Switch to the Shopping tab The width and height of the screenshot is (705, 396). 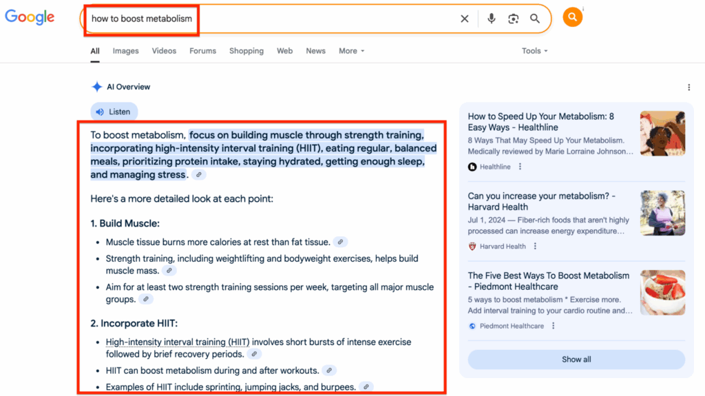coord(246,51)
